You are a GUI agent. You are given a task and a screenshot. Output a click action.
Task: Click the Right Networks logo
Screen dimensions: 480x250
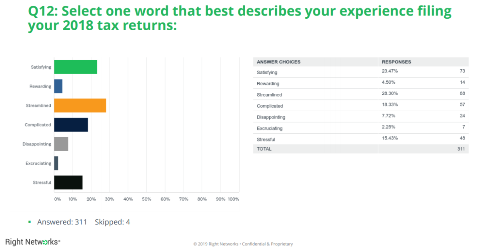33,242
